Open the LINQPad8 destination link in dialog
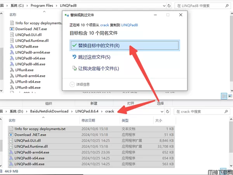Screen dimensions: 233x175 [x=129, y=25]
